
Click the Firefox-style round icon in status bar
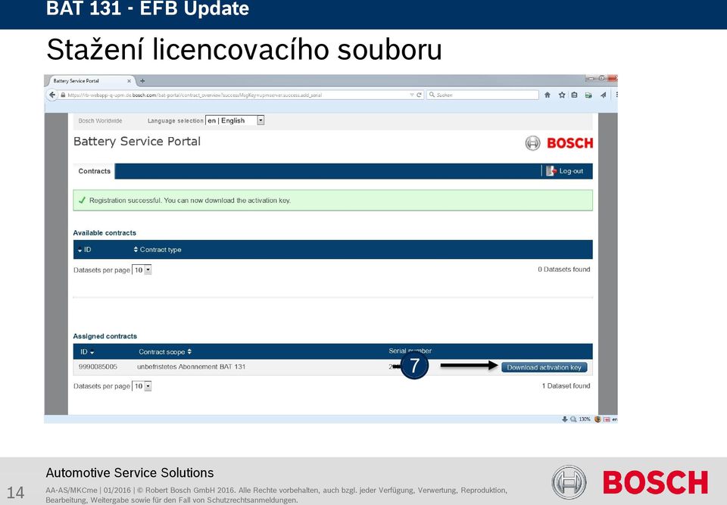click(598, 419)
